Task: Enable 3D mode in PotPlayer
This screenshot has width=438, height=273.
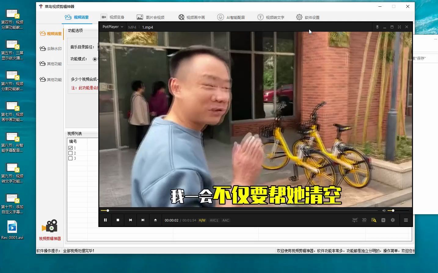Action: pos(364,220)
